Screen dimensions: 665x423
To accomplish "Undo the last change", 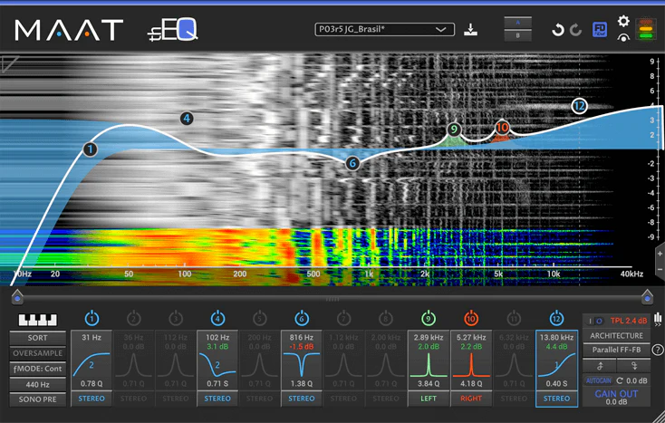I will tap(558, 30).
